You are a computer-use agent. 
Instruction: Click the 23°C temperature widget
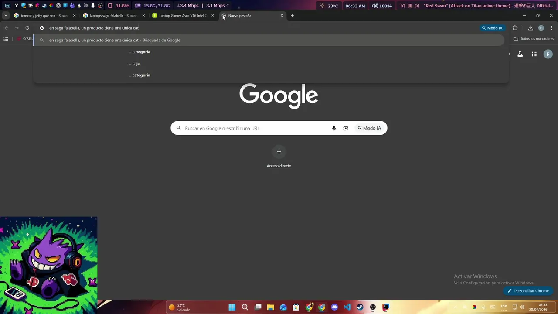[329, 6]
